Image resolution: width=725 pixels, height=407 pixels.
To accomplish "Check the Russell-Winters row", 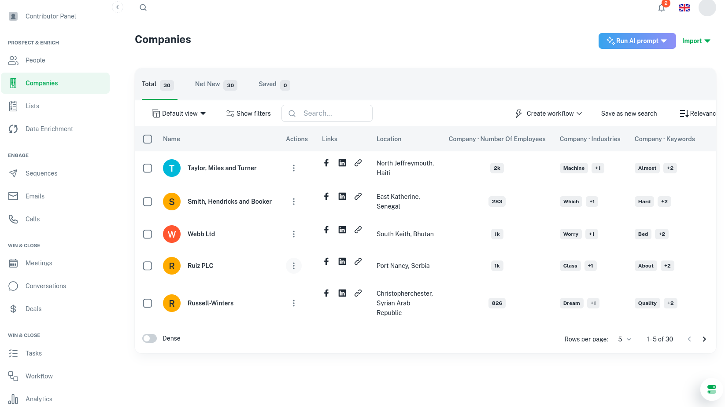I will coord(148,303).
